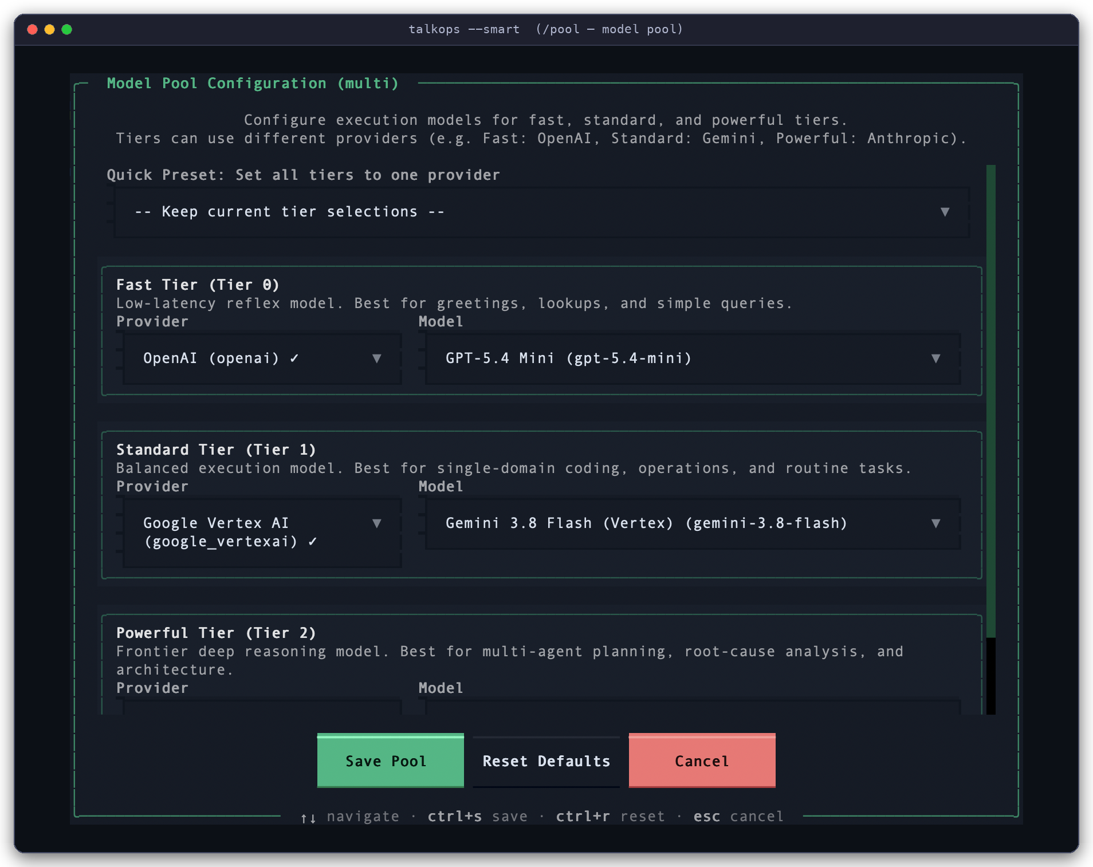Click the 'esc cancel' shortcut hint
Screen dimensions: 1093x867
[x=738, y=816]
